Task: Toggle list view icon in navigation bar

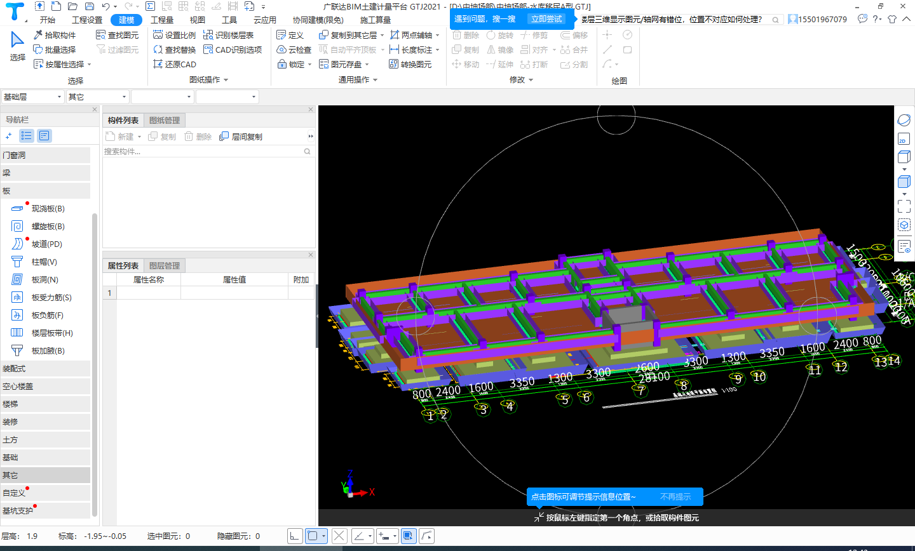Action: point(27,135)
